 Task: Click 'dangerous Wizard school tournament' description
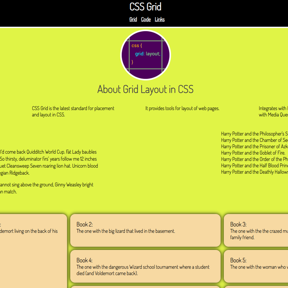click(143, 270)
